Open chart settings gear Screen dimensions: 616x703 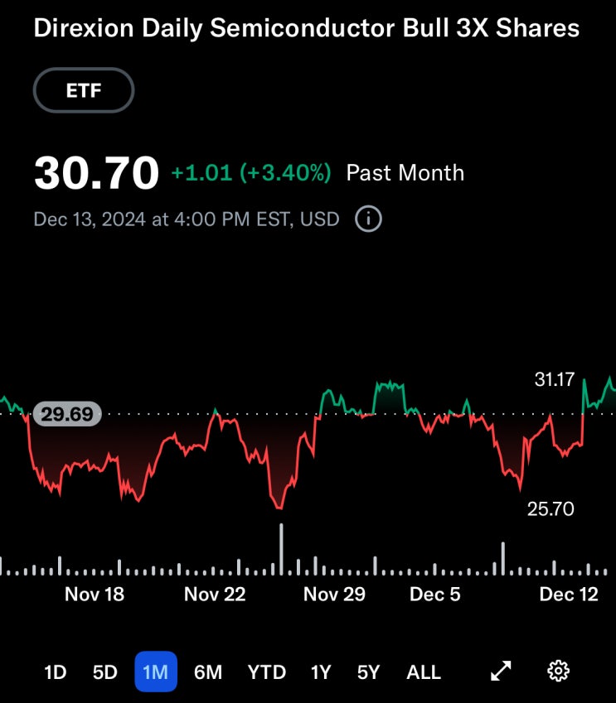[x=559, y=672]
